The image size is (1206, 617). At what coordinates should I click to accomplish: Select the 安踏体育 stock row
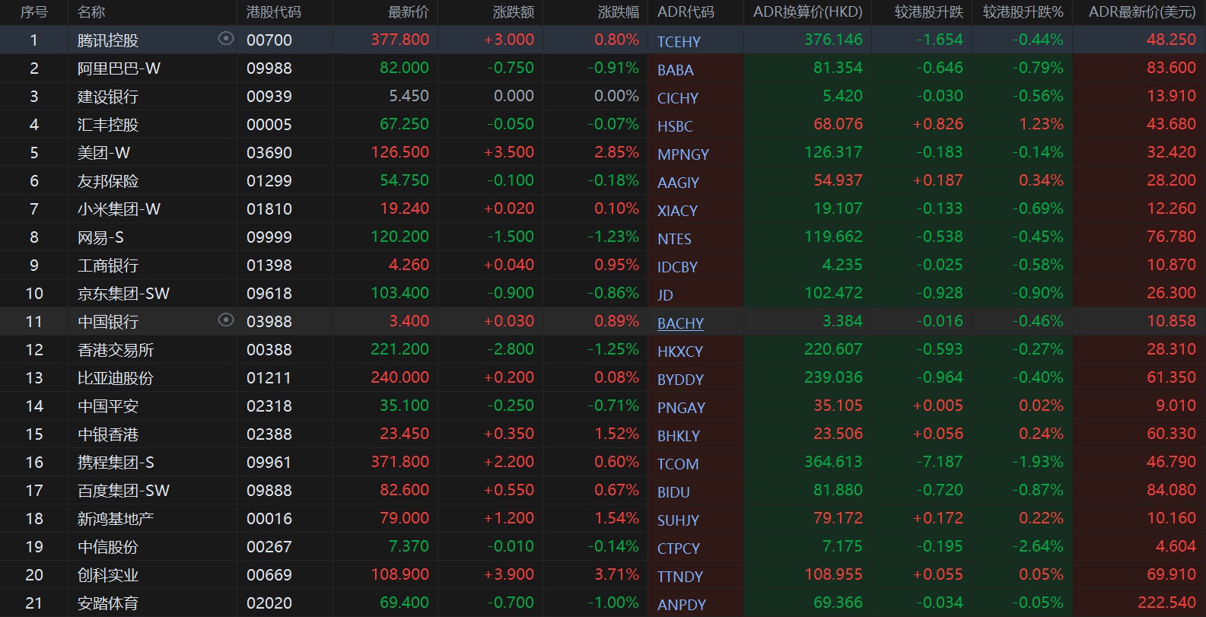pyautogui.click(x=108, y=603)
